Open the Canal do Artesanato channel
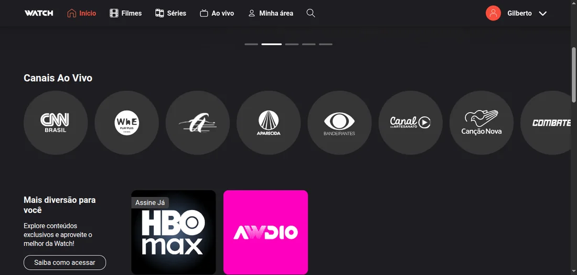The image size is (577, 275). click(411, 123)
